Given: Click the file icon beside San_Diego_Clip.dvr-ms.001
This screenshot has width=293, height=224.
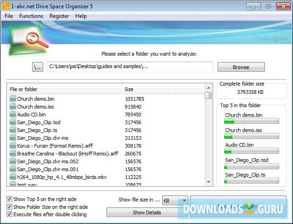Looking at the screenshot, I should click(x=13, y=169).
